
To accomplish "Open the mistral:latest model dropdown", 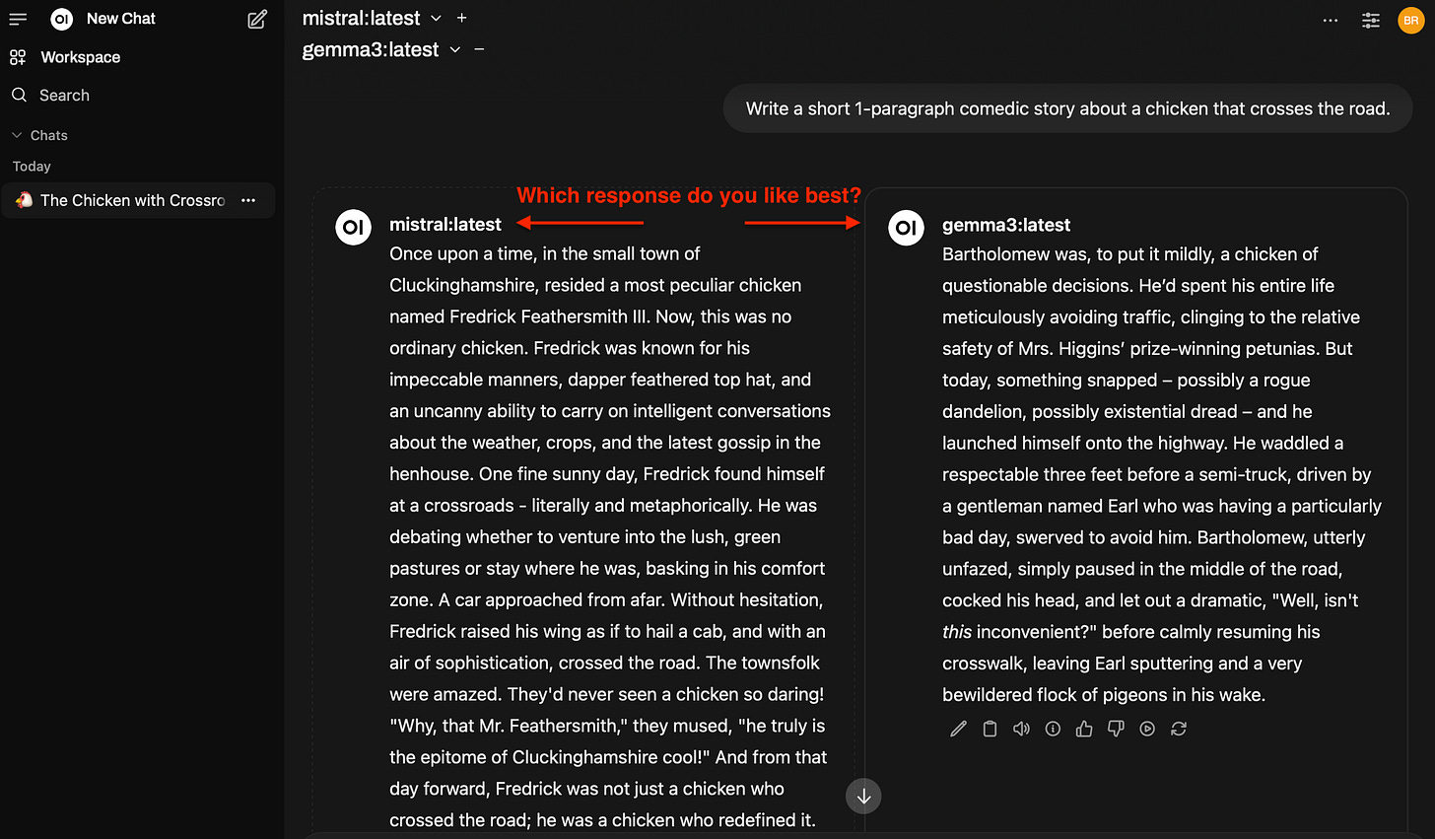I will [372, 18].
